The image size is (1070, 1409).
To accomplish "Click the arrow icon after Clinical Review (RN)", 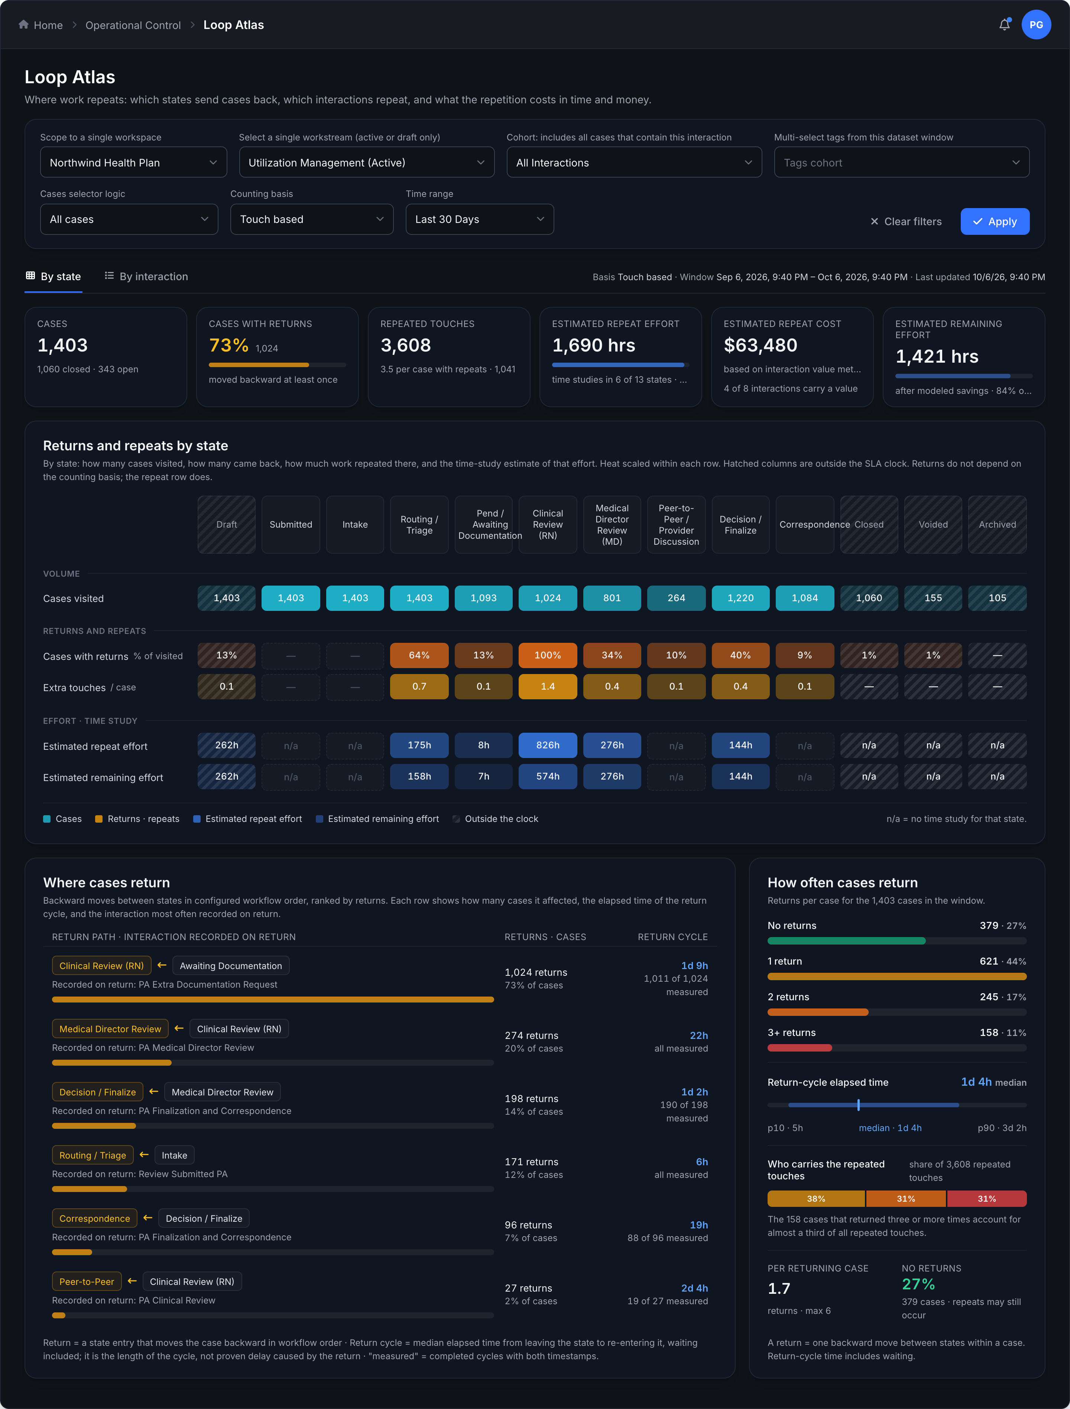I will pyautogui.click(x=162, y=965).
